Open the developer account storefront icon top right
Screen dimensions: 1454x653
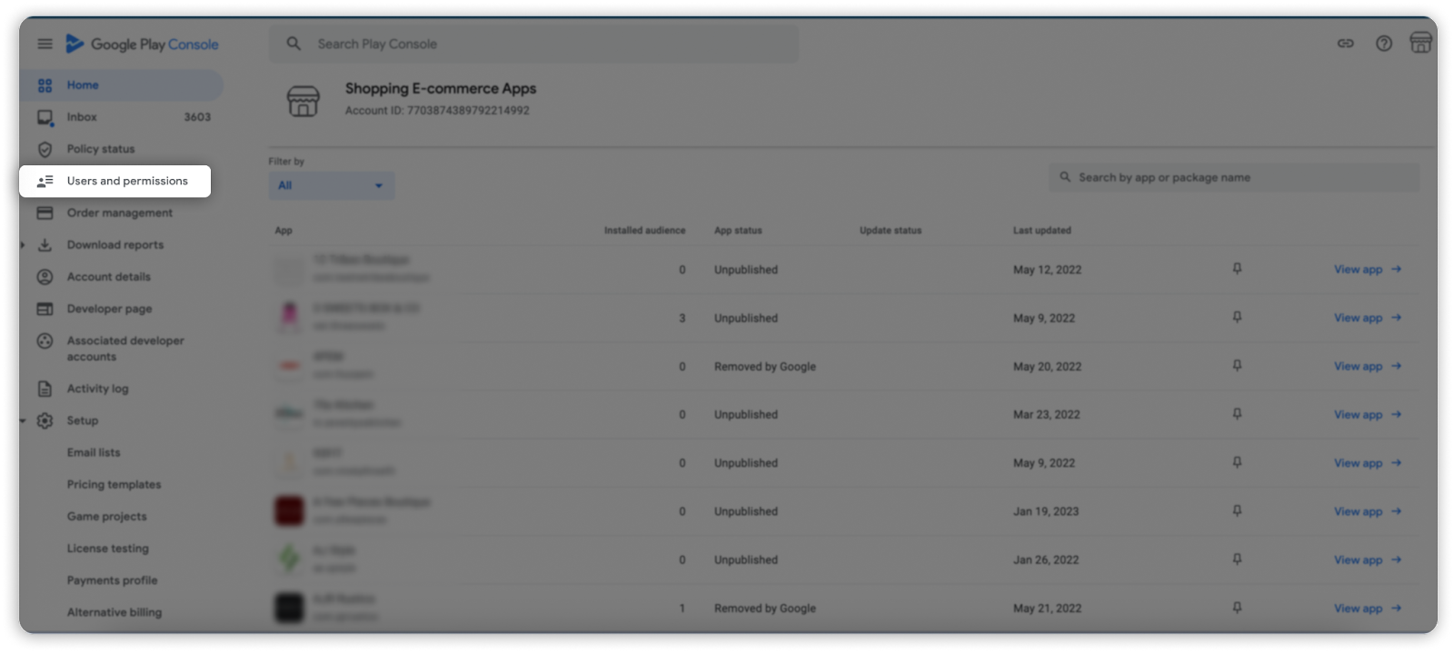tap(1420, 43)
